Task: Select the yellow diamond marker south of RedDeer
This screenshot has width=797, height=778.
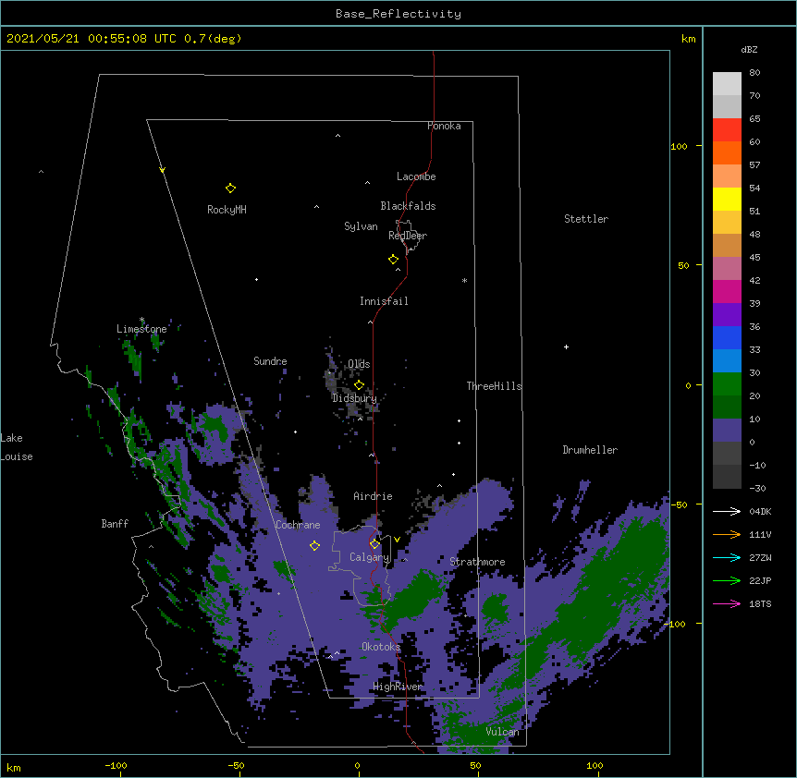Action: point(393,260)
